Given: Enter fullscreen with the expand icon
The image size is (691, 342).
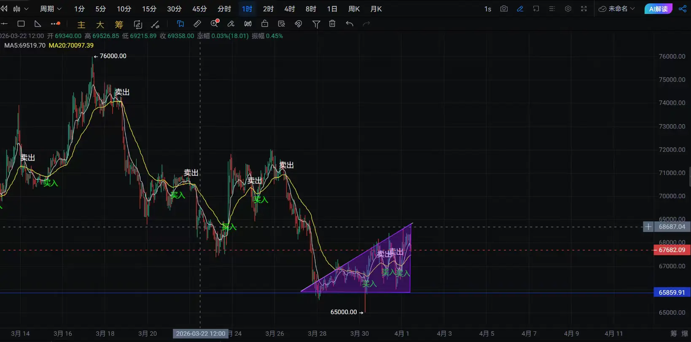Looking at the screenshot, I should point(584,9).
